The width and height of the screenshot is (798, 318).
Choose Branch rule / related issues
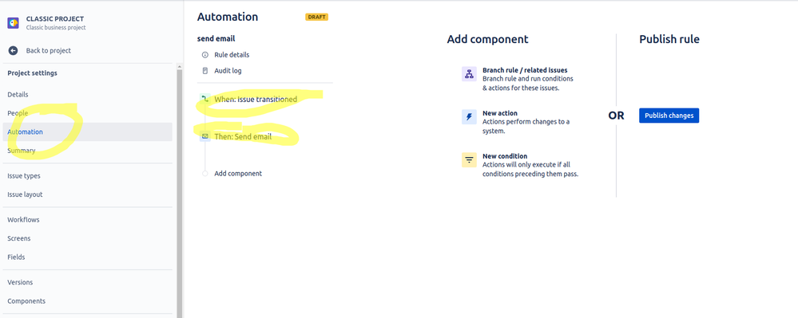pyautogui.click(x=521, y=79)
